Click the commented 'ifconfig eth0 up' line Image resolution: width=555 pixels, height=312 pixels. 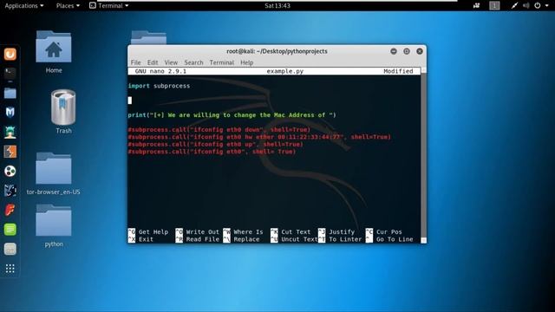pos(216,145)
